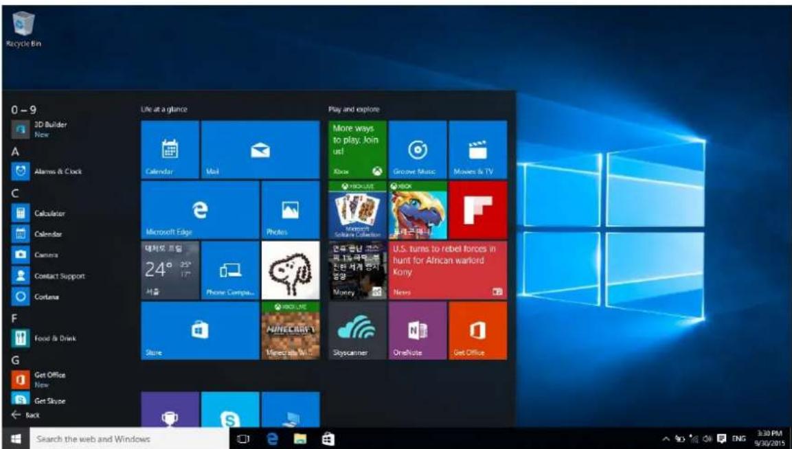Viewport: 792px width, 449px height.
Task: Open the Snoopy drawing tile
Action: coord(291,270)
